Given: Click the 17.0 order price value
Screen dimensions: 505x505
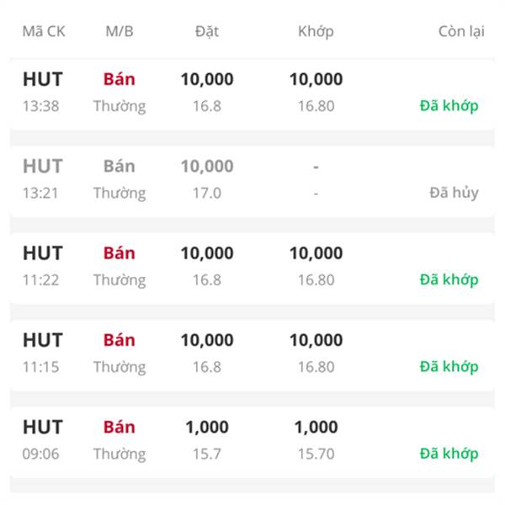Looking at the screenshot, I should point(207,193).
